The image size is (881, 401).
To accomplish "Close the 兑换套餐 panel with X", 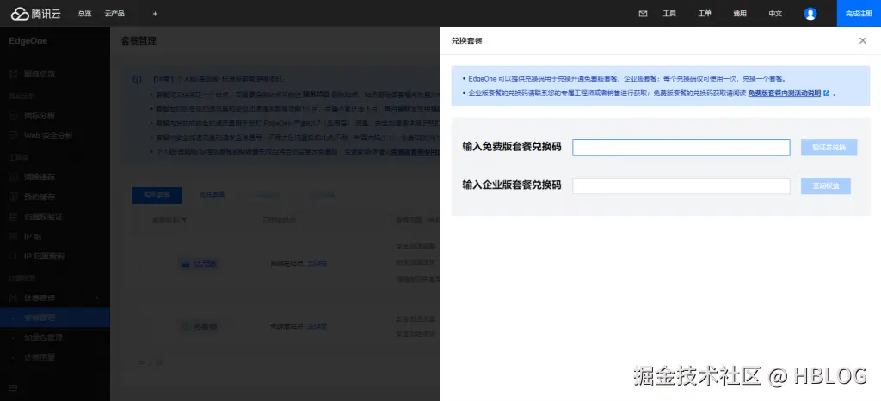I will pos(862,40).
